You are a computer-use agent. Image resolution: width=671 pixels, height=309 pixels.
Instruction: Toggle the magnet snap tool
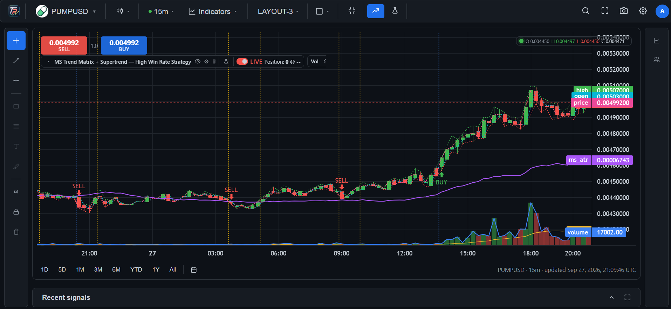click(16, 192)
